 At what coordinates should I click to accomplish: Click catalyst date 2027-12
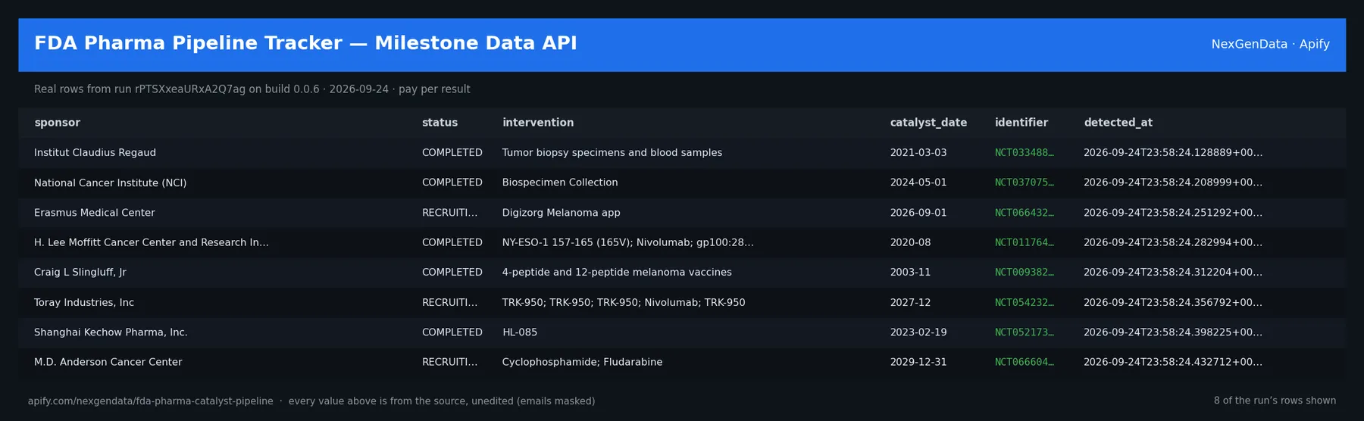point(910,302)
